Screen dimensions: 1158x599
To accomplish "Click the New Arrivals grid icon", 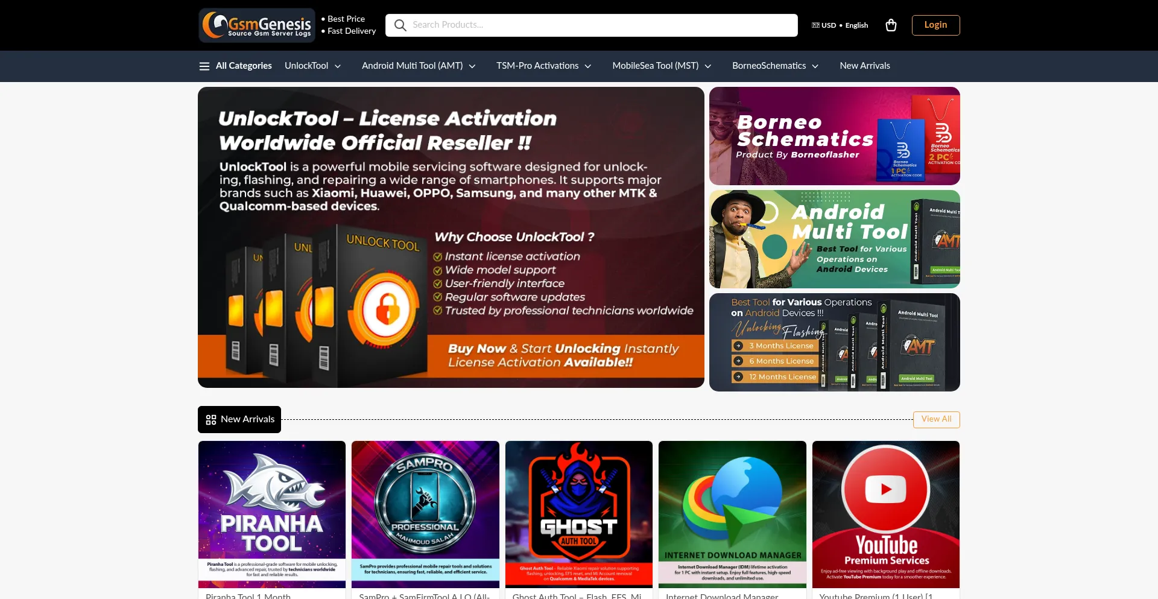I will 211,420.
